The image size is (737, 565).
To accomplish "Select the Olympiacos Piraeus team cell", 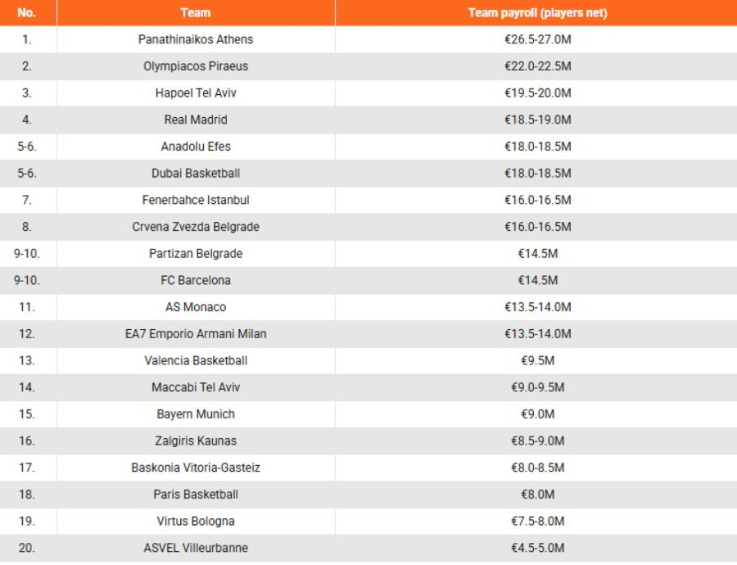I will point(196,66).
